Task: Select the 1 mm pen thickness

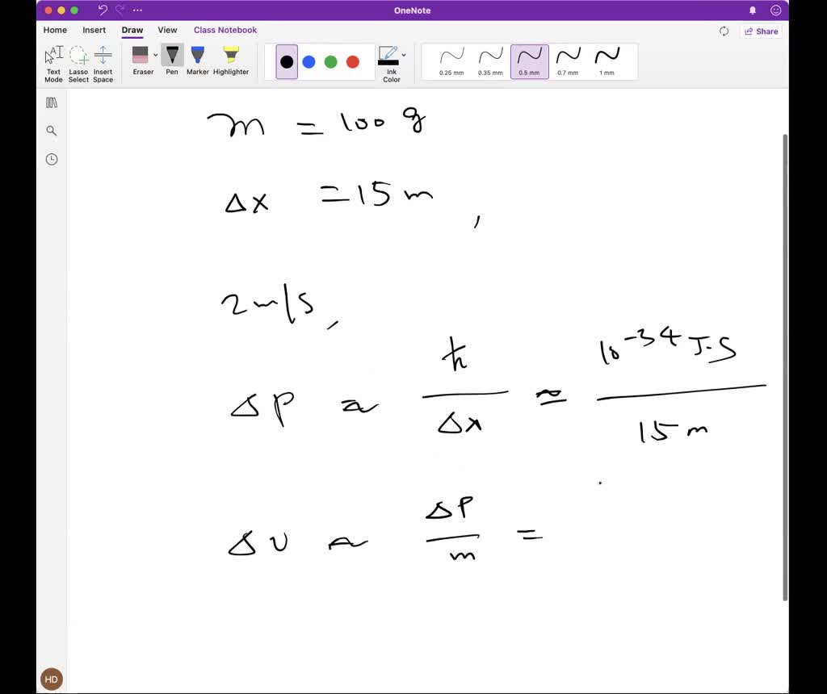Action: click(607, 61)
